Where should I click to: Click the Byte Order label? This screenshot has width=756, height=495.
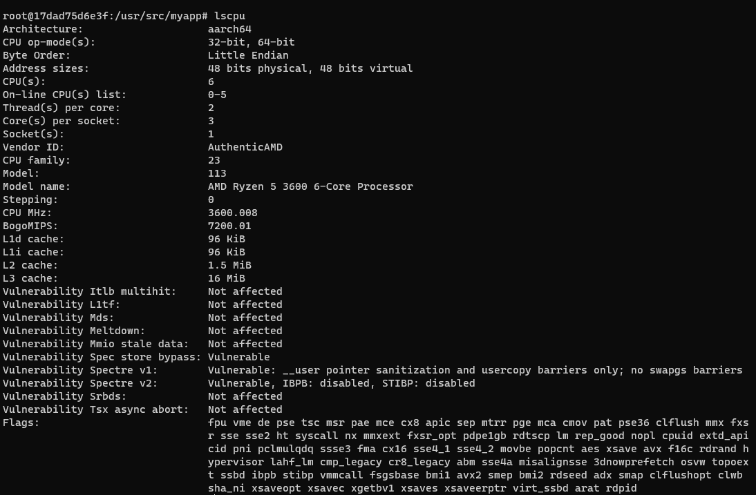click(x=37, y=55)
